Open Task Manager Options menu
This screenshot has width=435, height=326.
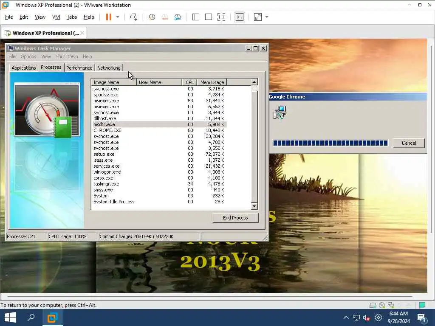(x=28, y=56)
